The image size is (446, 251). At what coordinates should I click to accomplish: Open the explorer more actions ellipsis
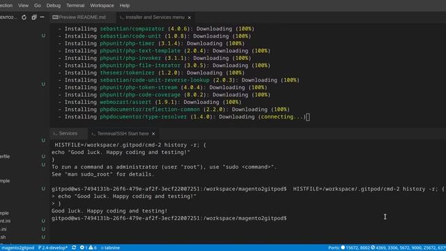(42, 17)
